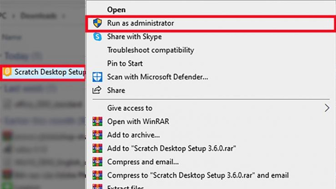Choose Scan with Microsoft Defender
This screenshot has height=189, width=336.
(x=157, y=77)
